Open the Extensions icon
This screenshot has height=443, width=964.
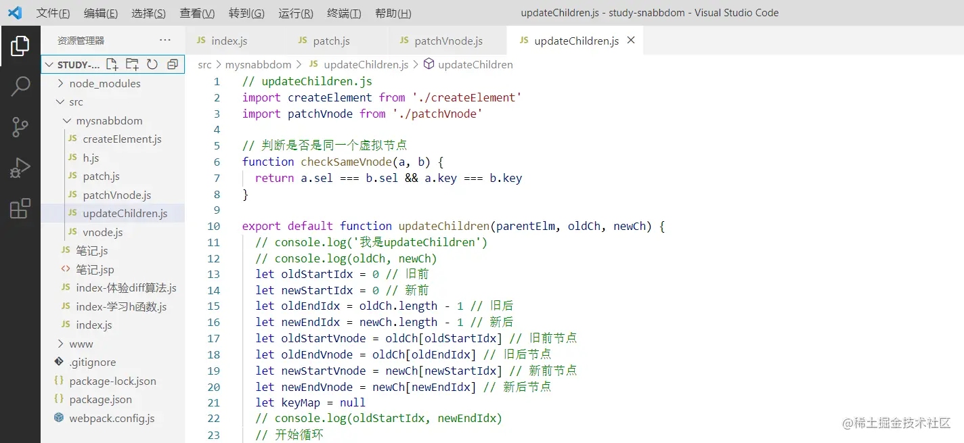(20, 208)
